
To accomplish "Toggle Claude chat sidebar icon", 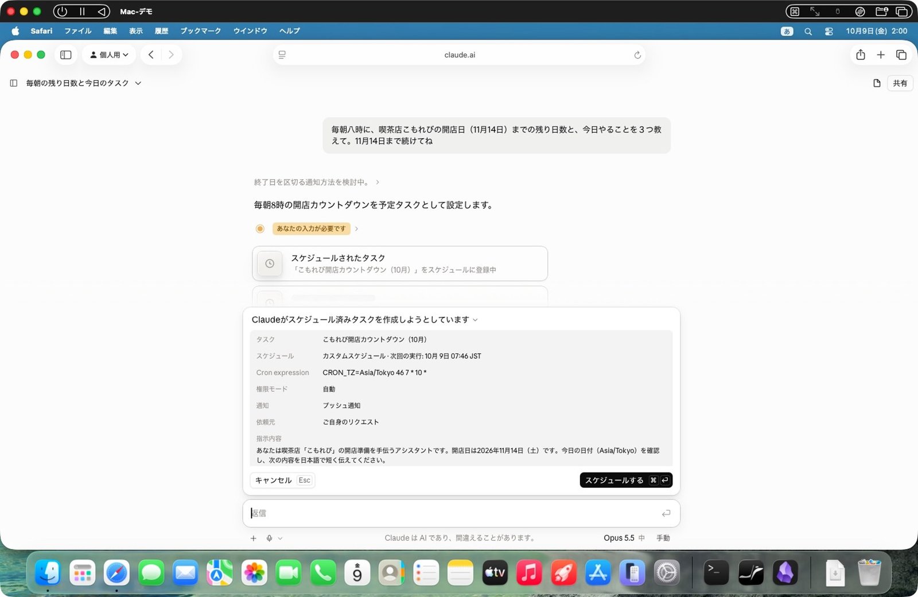I will [x=14, y=83].
